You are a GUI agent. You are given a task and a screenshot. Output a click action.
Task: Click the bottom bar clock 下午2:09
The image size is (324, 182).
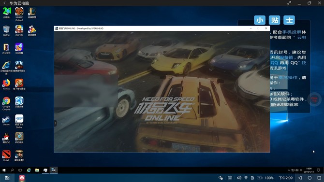(286, 178)
